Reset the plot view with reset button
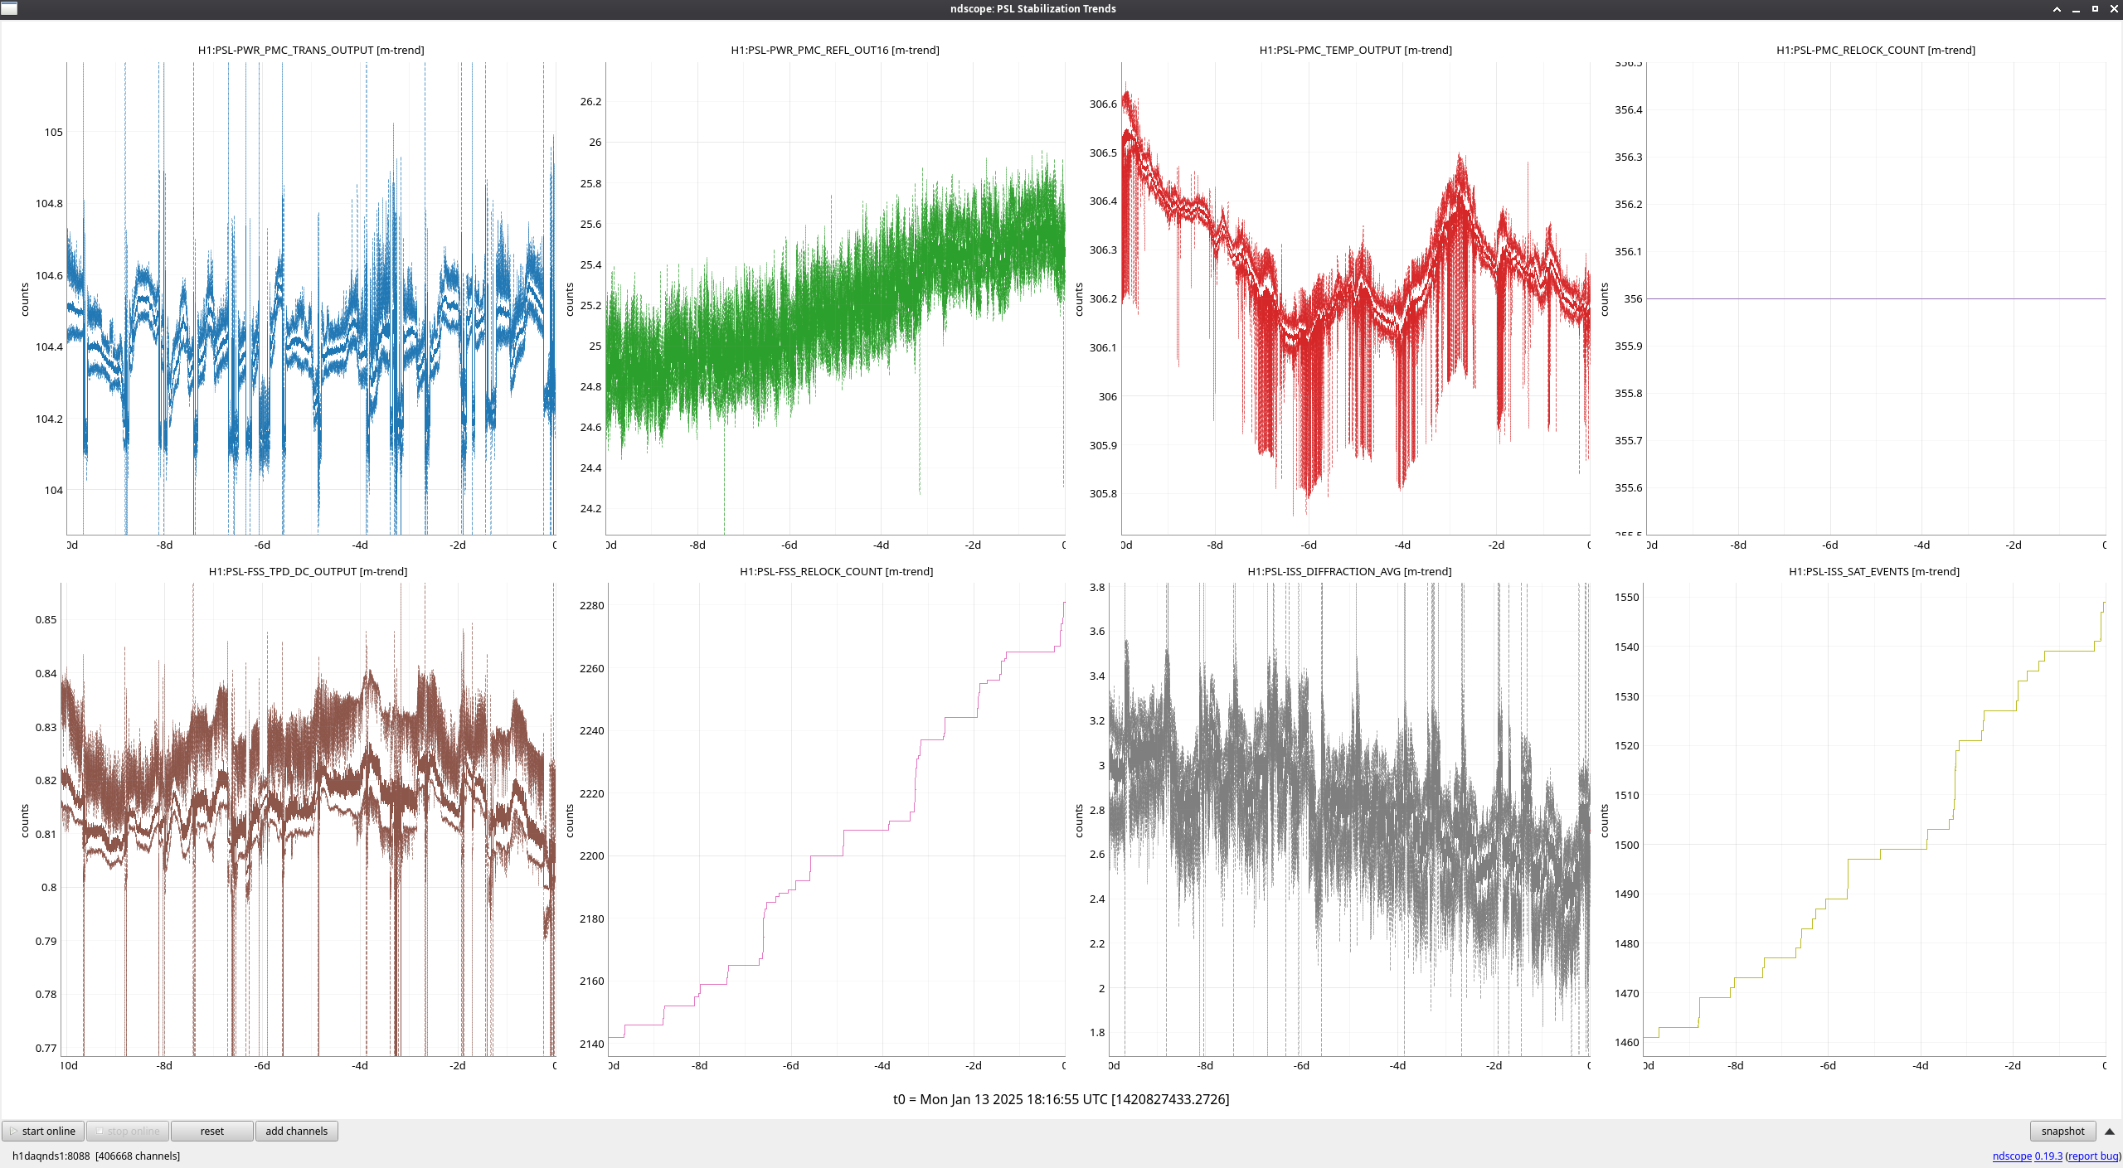The height and width of the screenshot is (1168, 2123). [x=212, y=1131]
